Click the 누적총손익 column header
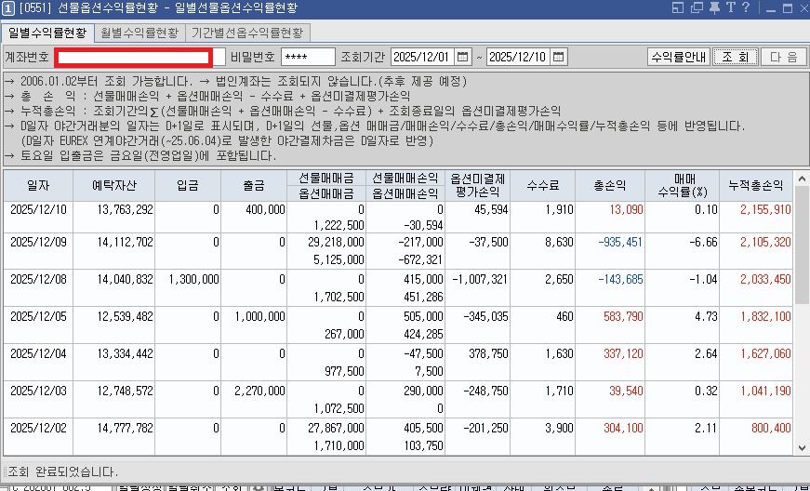The height and width of the screenshot is (491, 810). (x=756, y=185)
